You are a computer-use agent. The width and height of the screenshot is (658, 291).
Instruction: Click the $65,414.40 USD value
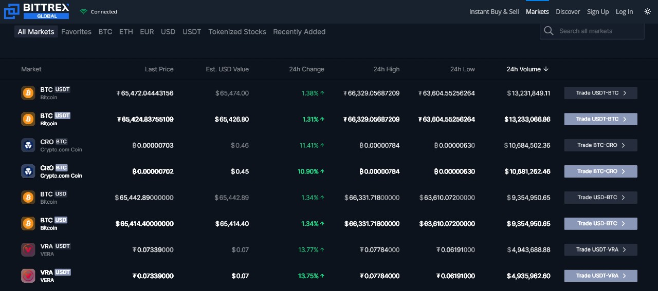pos(232,224)
